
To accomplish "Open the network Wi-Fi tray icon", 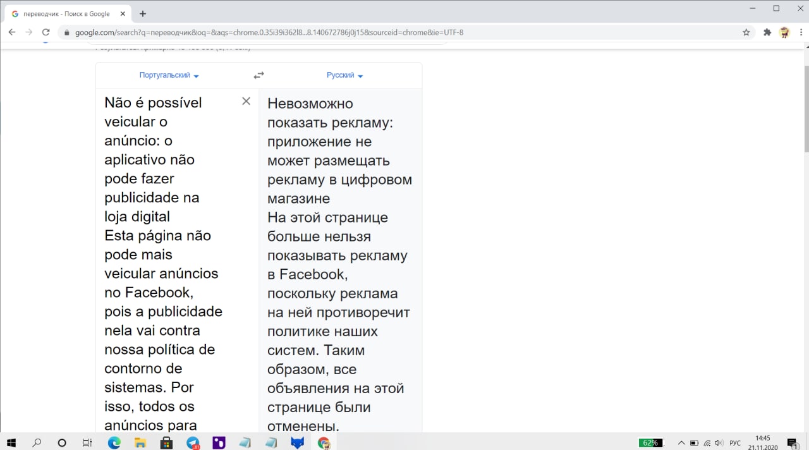I will [x=707, y=443].
